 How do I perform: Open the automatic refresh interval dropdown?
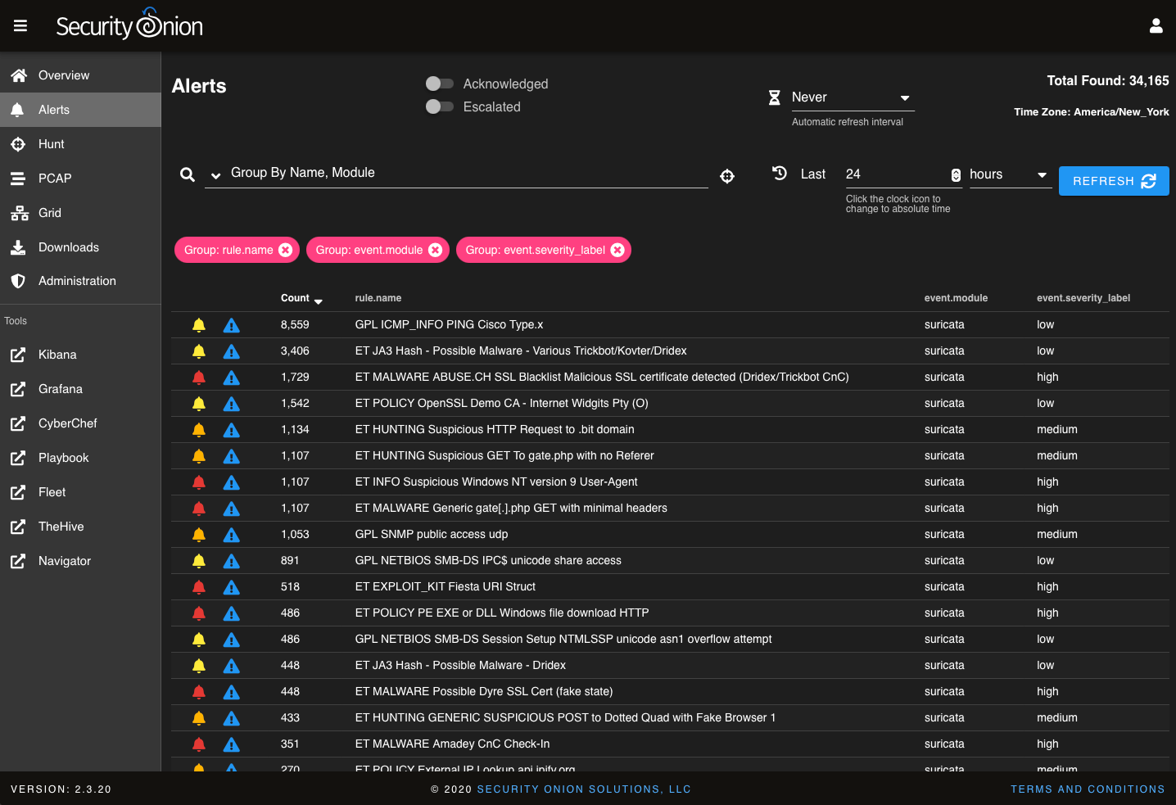click(852, 97)
